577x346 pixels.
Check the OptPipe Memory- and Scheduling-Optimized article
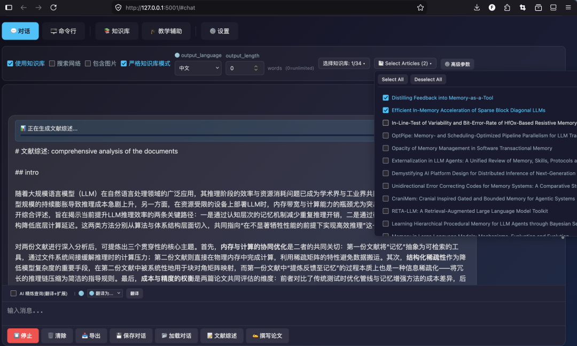[386, 136]
